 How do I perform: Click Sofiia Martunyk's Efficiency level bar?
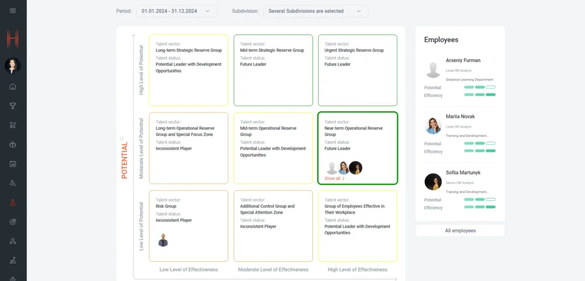point(480,207)
